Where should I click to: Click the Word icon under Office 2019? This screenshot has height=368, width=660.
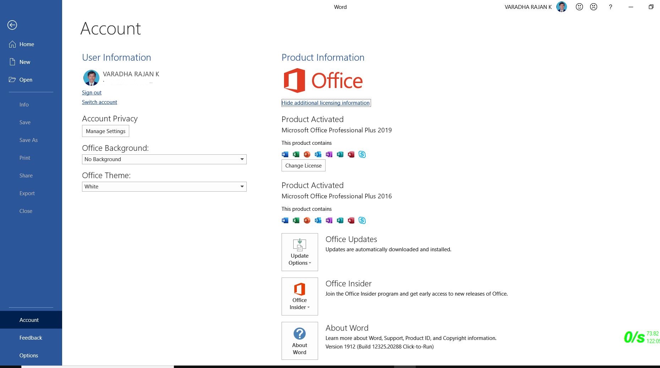[285, 154]
